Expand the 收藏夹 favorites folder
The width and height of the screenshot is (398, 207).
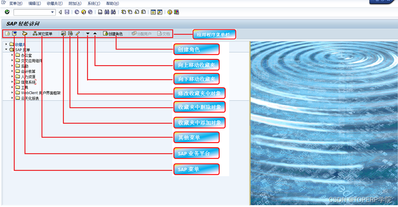click(x=6, y=44)
